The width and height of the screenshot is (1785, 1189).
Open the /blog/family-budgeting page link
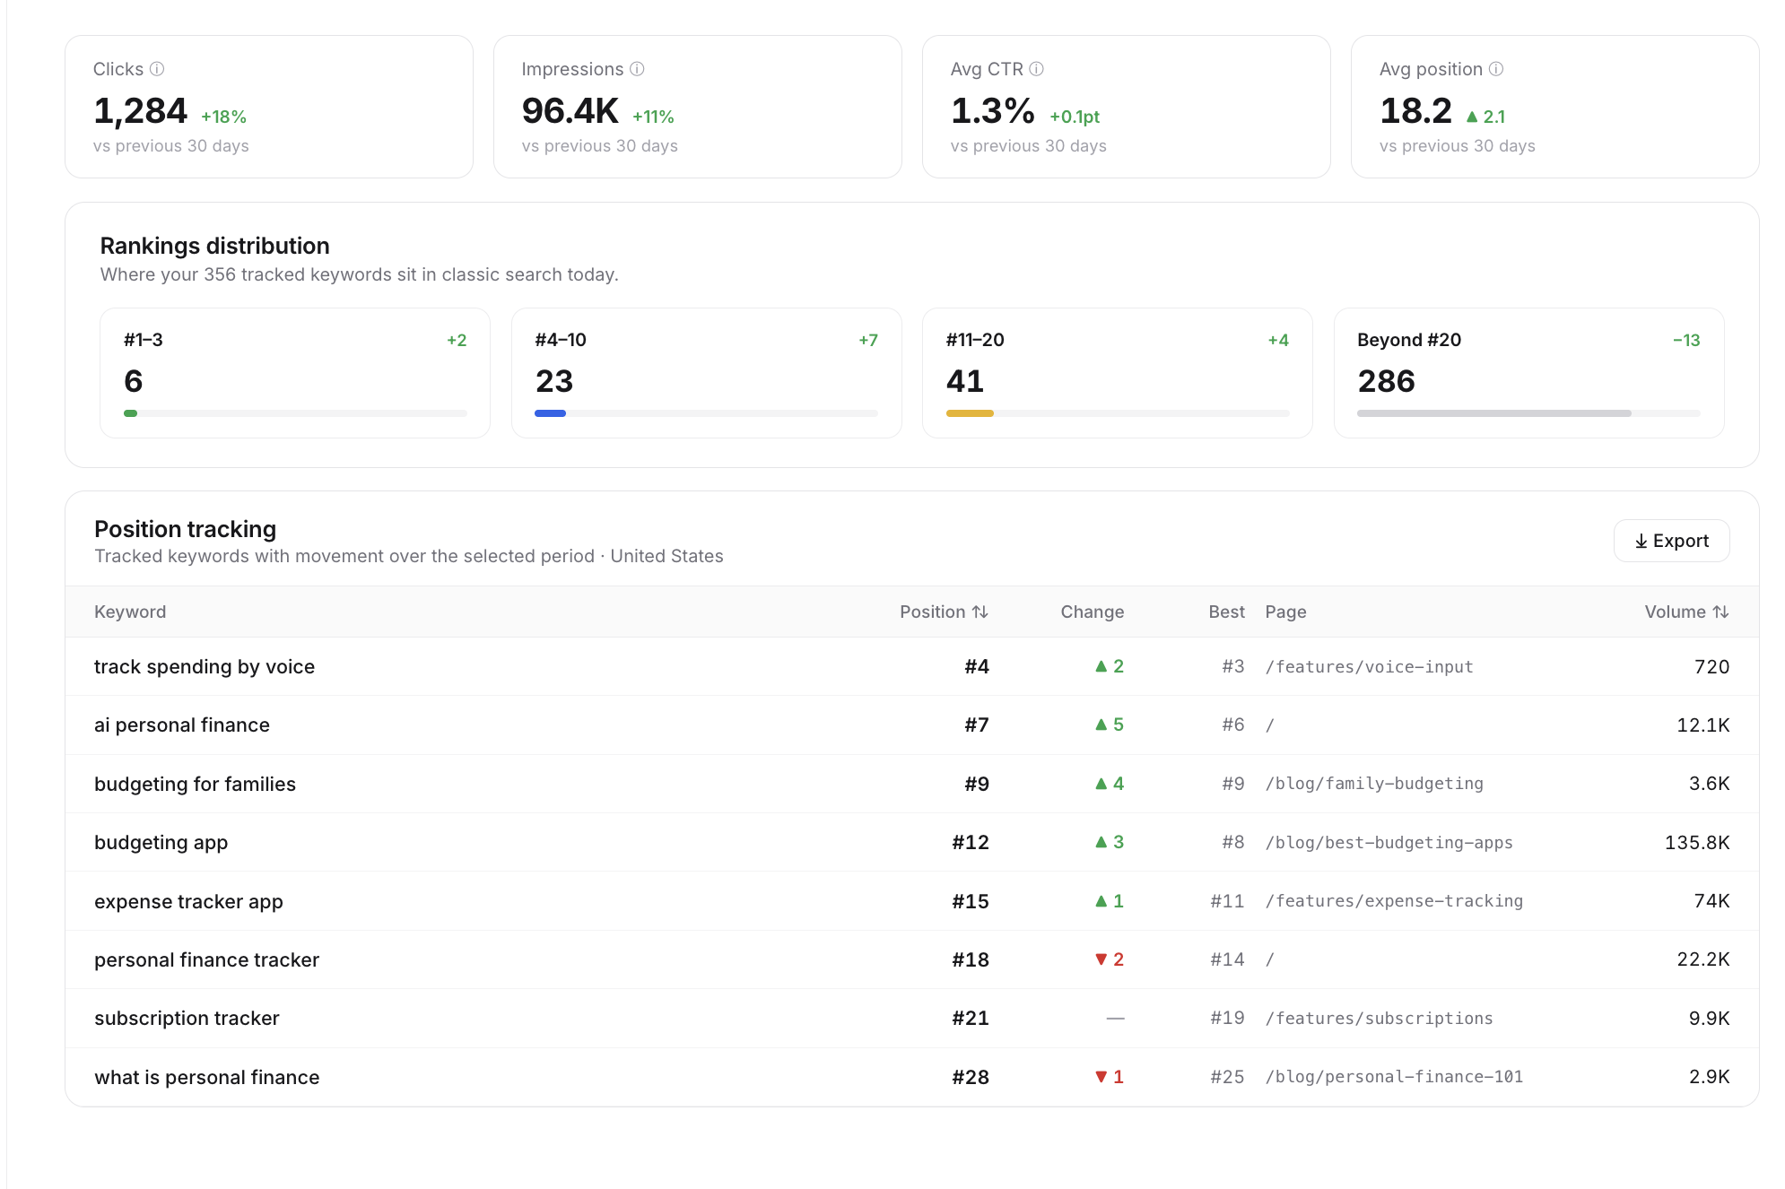[1374, 784]
